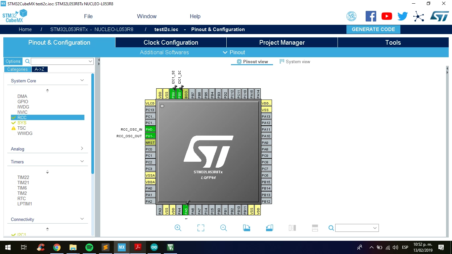Open Sublime Text from the taskbar
This screenshot has height=254, width=452.
(106, 247)
